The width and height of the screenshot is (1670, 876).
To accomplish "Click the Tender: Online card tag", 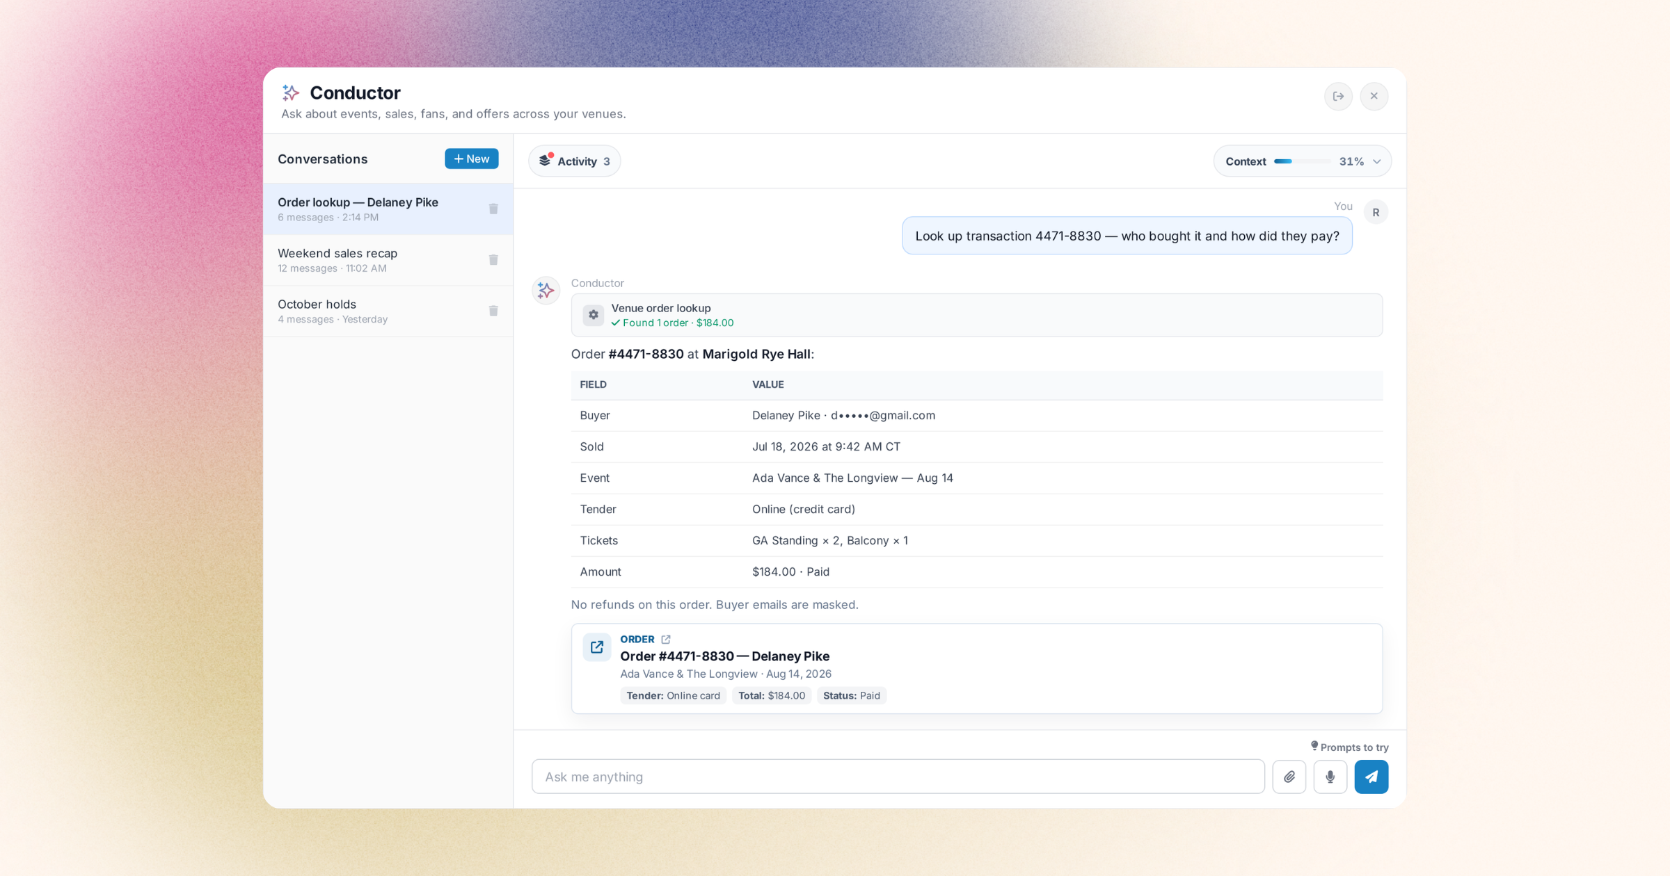I will point(673,695).
